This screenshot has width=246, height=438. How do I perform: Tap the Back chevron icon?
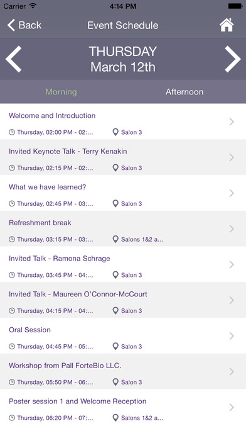tap(11, 25)
